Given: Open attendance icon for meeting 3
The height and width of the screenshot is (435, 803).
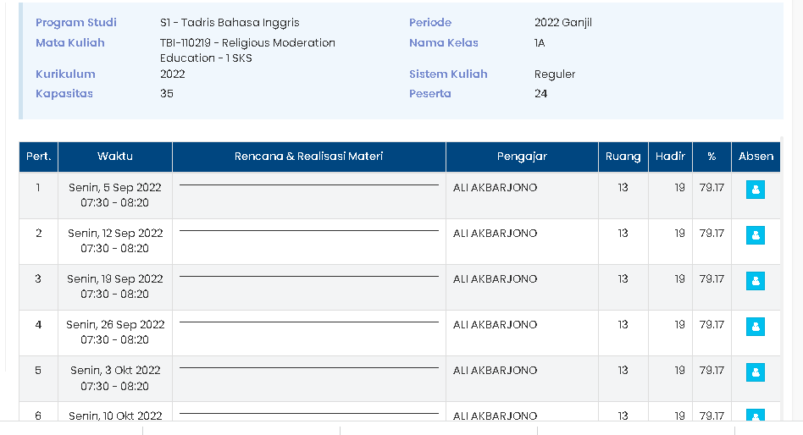Looking at the screenshot, I should [x=756, y=281].
